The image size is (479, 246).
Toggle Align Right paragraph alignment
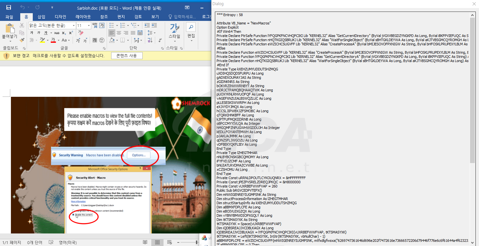(126, 33)
